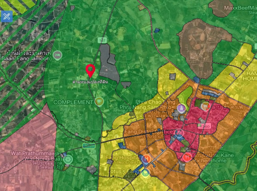
Task: Open the Baan Fang lamoon hotel bed icon
Action: coord(57,55)
